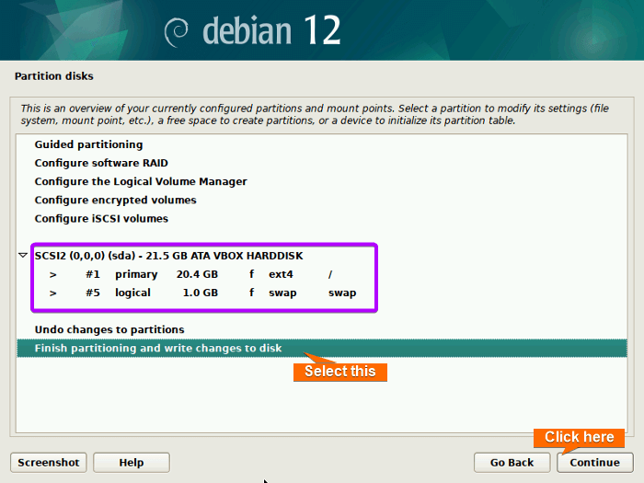Click the '/' mount point of partition #1
The width and height of the screenshot is (644, 483).
tap(330, 274)
